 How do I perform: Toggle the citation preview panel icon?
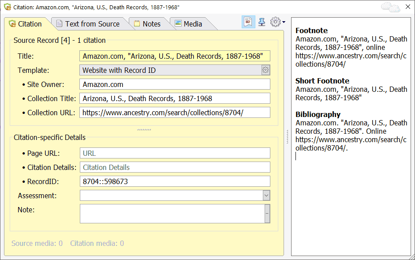point(248,22)
